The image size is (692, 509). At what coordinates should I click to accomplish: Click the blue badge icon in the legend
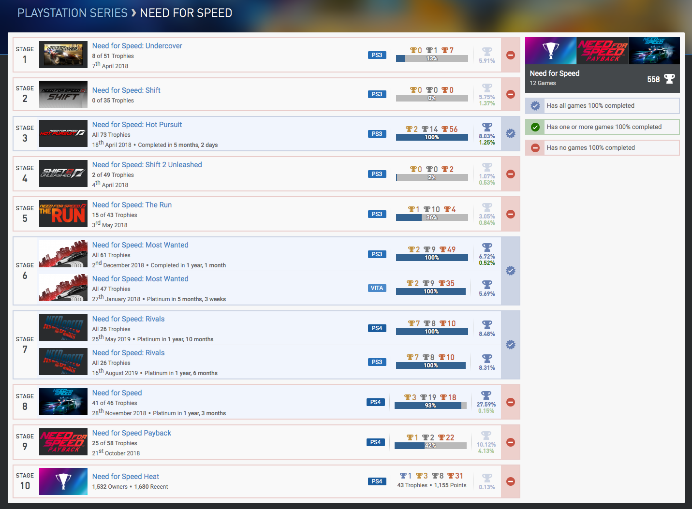pos(535,106)
